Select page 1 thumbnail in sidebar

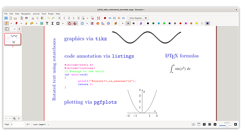pos(13,39)
